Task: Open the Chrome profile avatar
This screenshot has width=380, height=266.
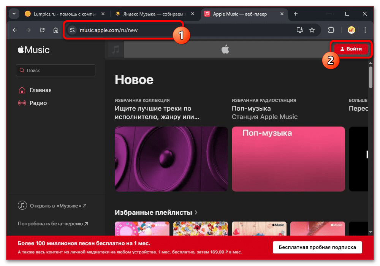Action: tap(352, 30)
